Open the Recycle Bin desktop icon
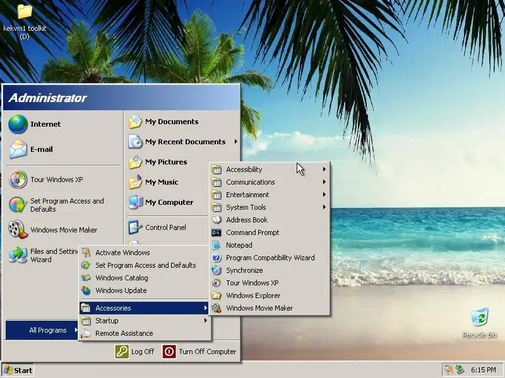505x378 pixels. (x=479, y=318)
